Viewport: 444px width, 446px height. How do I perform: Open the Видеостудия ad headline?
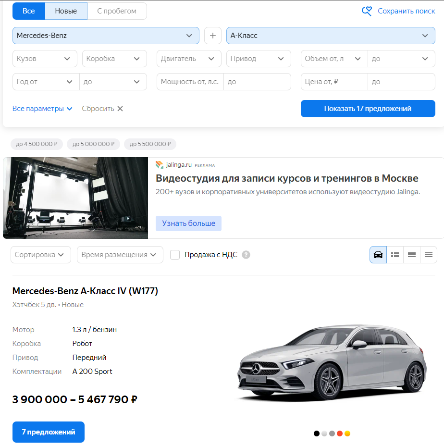click(x=287, y=178)
